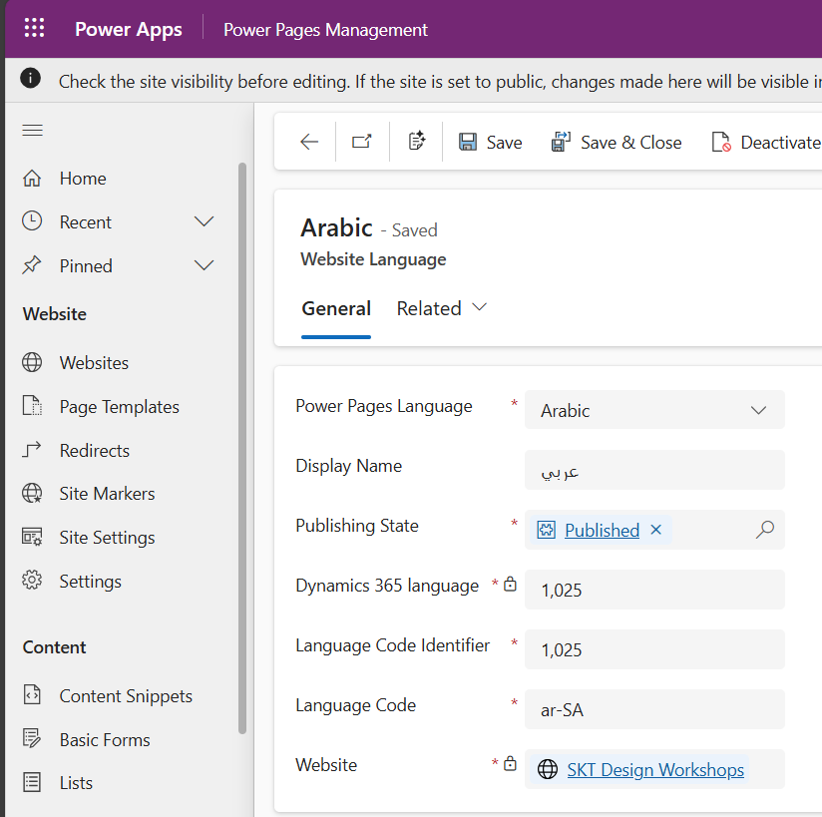
Task: Open the Power Pages Language dropdown
Action: (757, 410)
